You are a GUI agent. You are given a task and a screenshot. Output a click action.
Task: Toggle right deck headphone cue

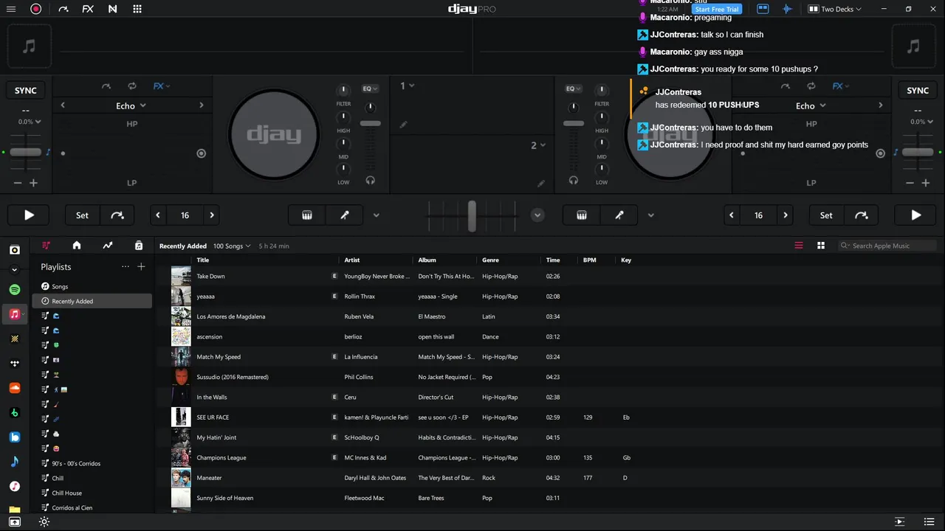(574, 180)
